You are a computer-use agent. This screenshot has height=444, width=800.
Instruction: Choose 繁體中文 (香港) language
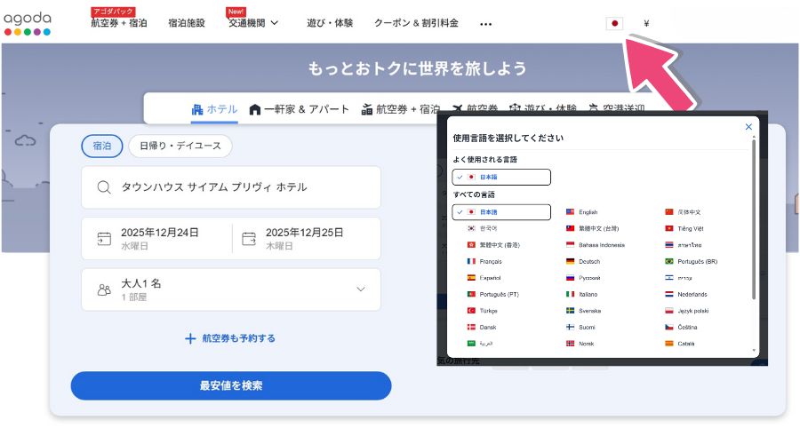coord(493,245)
